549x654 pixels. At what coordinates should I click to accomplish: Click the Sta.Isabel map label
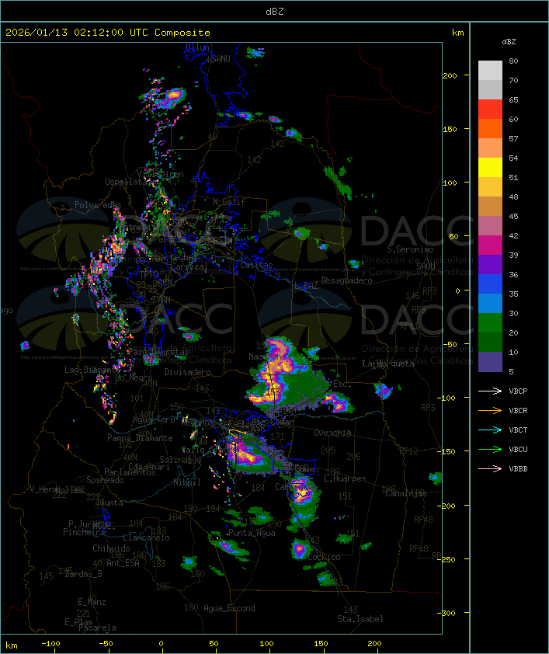[x=360, y=619]
